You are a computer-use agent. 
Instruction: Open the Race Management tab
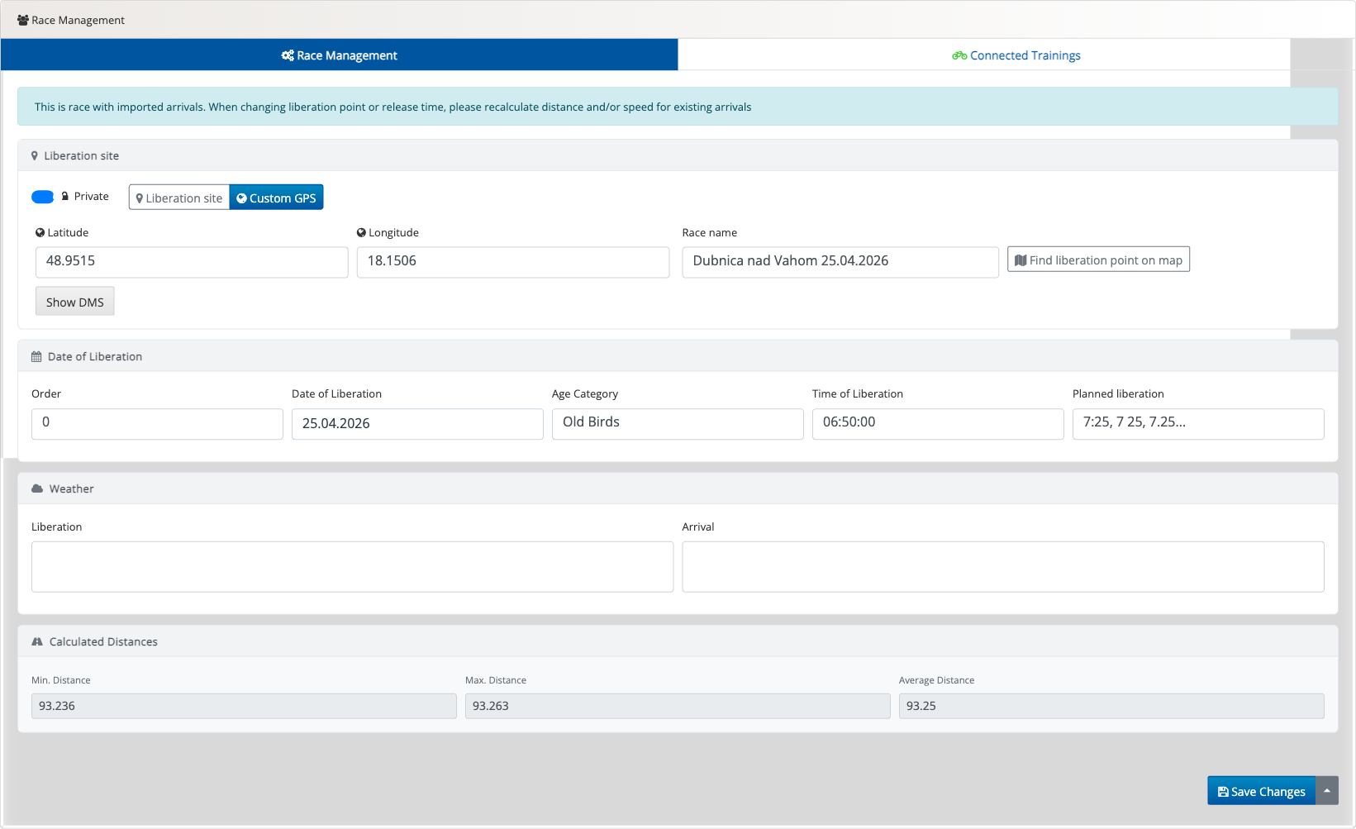click(x=339, y=55)
